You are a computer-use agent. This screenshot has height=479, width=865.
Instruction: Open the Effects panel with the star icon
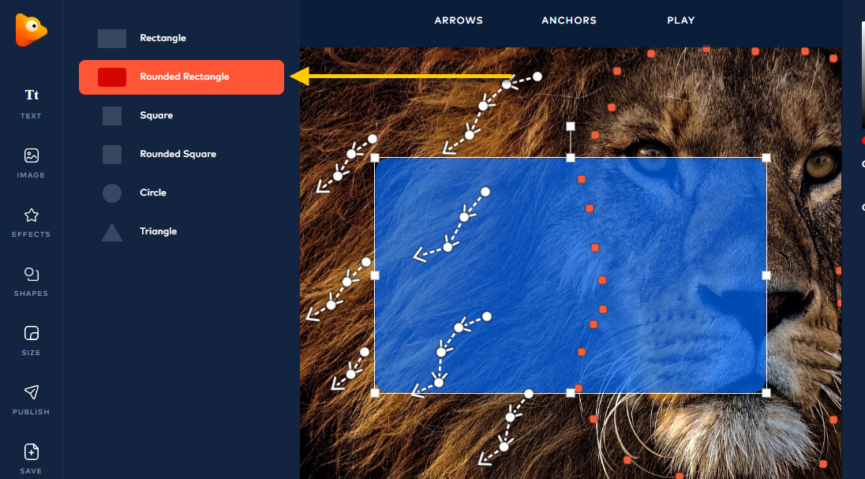point(32,222)
